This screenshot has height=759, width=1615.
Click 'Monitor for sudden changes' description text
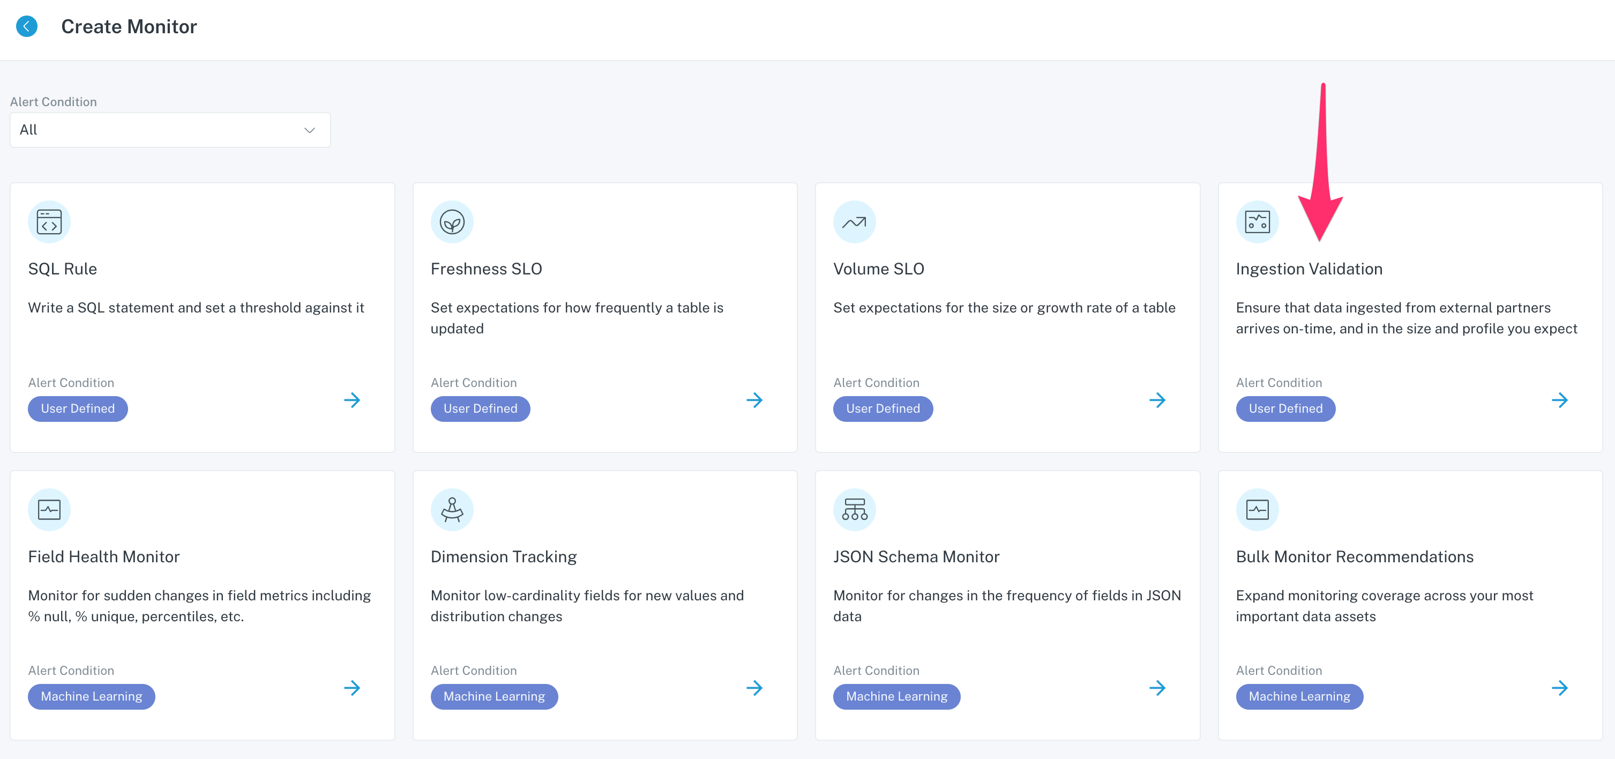coord(199,606)
